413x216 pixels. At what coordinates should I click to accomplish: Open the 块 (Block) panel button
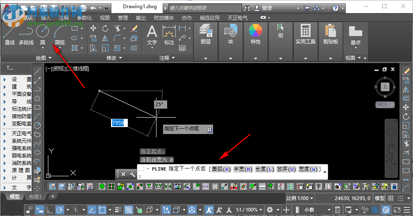(x=231, y=34)
